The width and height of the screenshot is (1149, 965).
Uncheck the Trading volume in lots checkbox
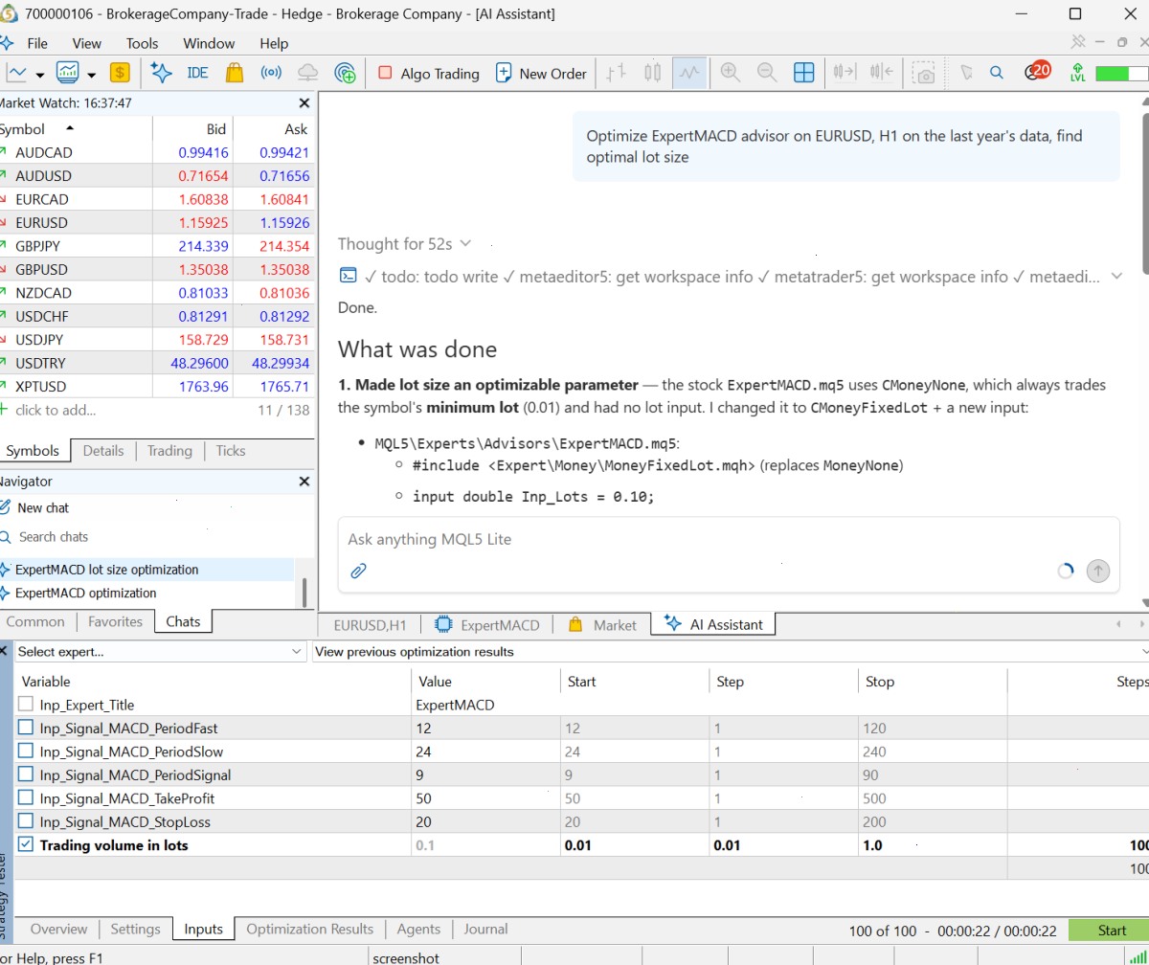pos(26,845)
